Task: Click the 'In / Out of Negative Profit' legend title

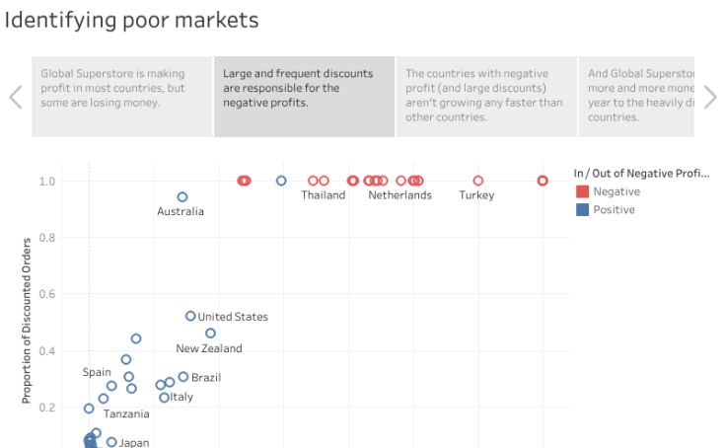Action: coord(641,174)
